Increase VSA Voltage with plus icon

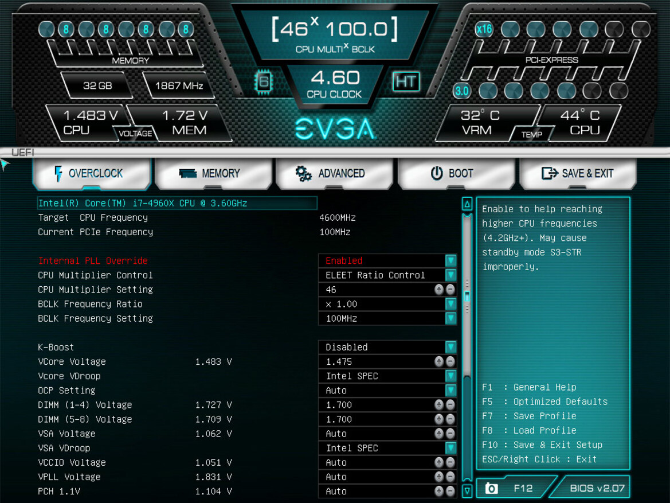pos(439,433)
